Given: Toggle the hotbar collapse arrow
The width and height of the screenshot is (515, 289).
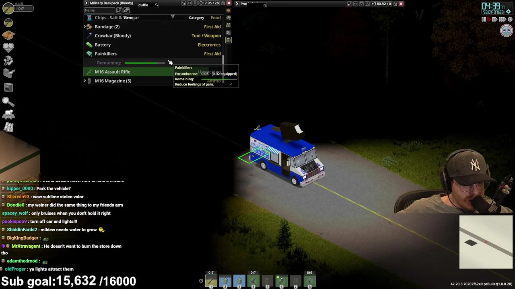Looking at the screenshot, I should pyautogui.click(x=201, y=281).
